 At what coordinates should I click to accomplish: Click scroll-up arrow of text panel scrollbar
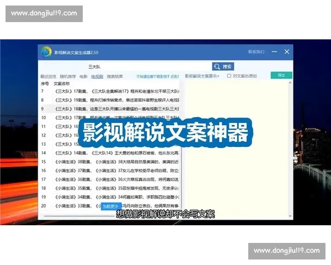(290, 83)
